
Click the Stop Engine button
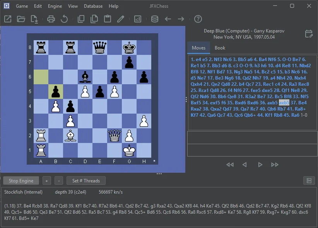21,180
